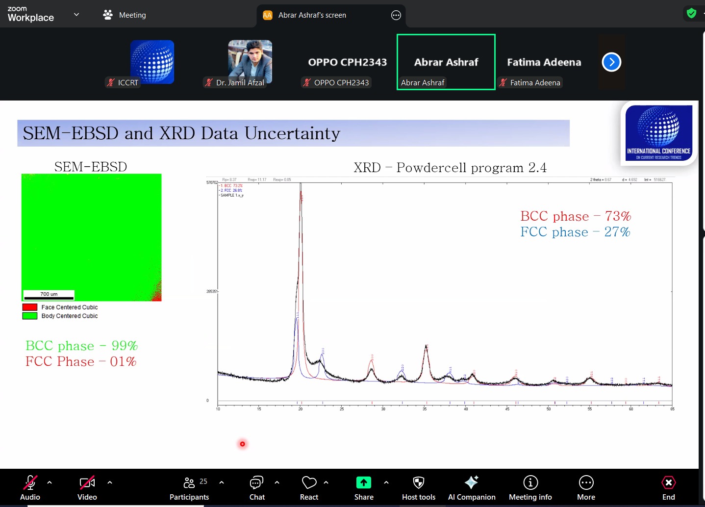This screenshot has width=705, height=507.
Task: Open the More options ellipsis icon
Action: click(x=586, y=482)
